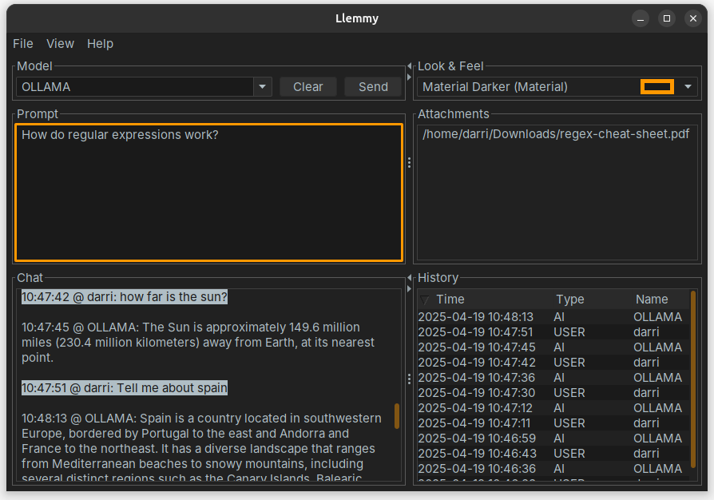Open the Model dropdown arrow
The height and width of the screenshot is (500, 714).
pyautogui.click(x=262, y=87)
